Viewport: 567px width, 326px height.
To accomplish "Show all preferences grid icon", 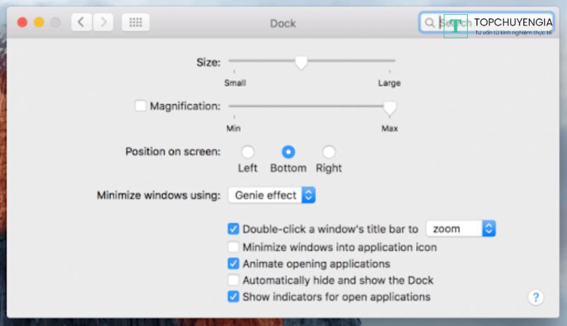I will click(x=135, y=22).
